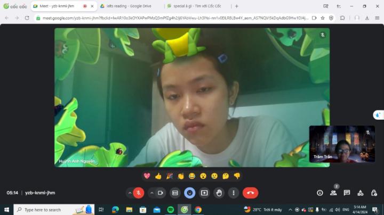Open Google Chrome from taskbar
Image resolution: width=384 pixels, height=215 pixels.
(x=198, y=210)
